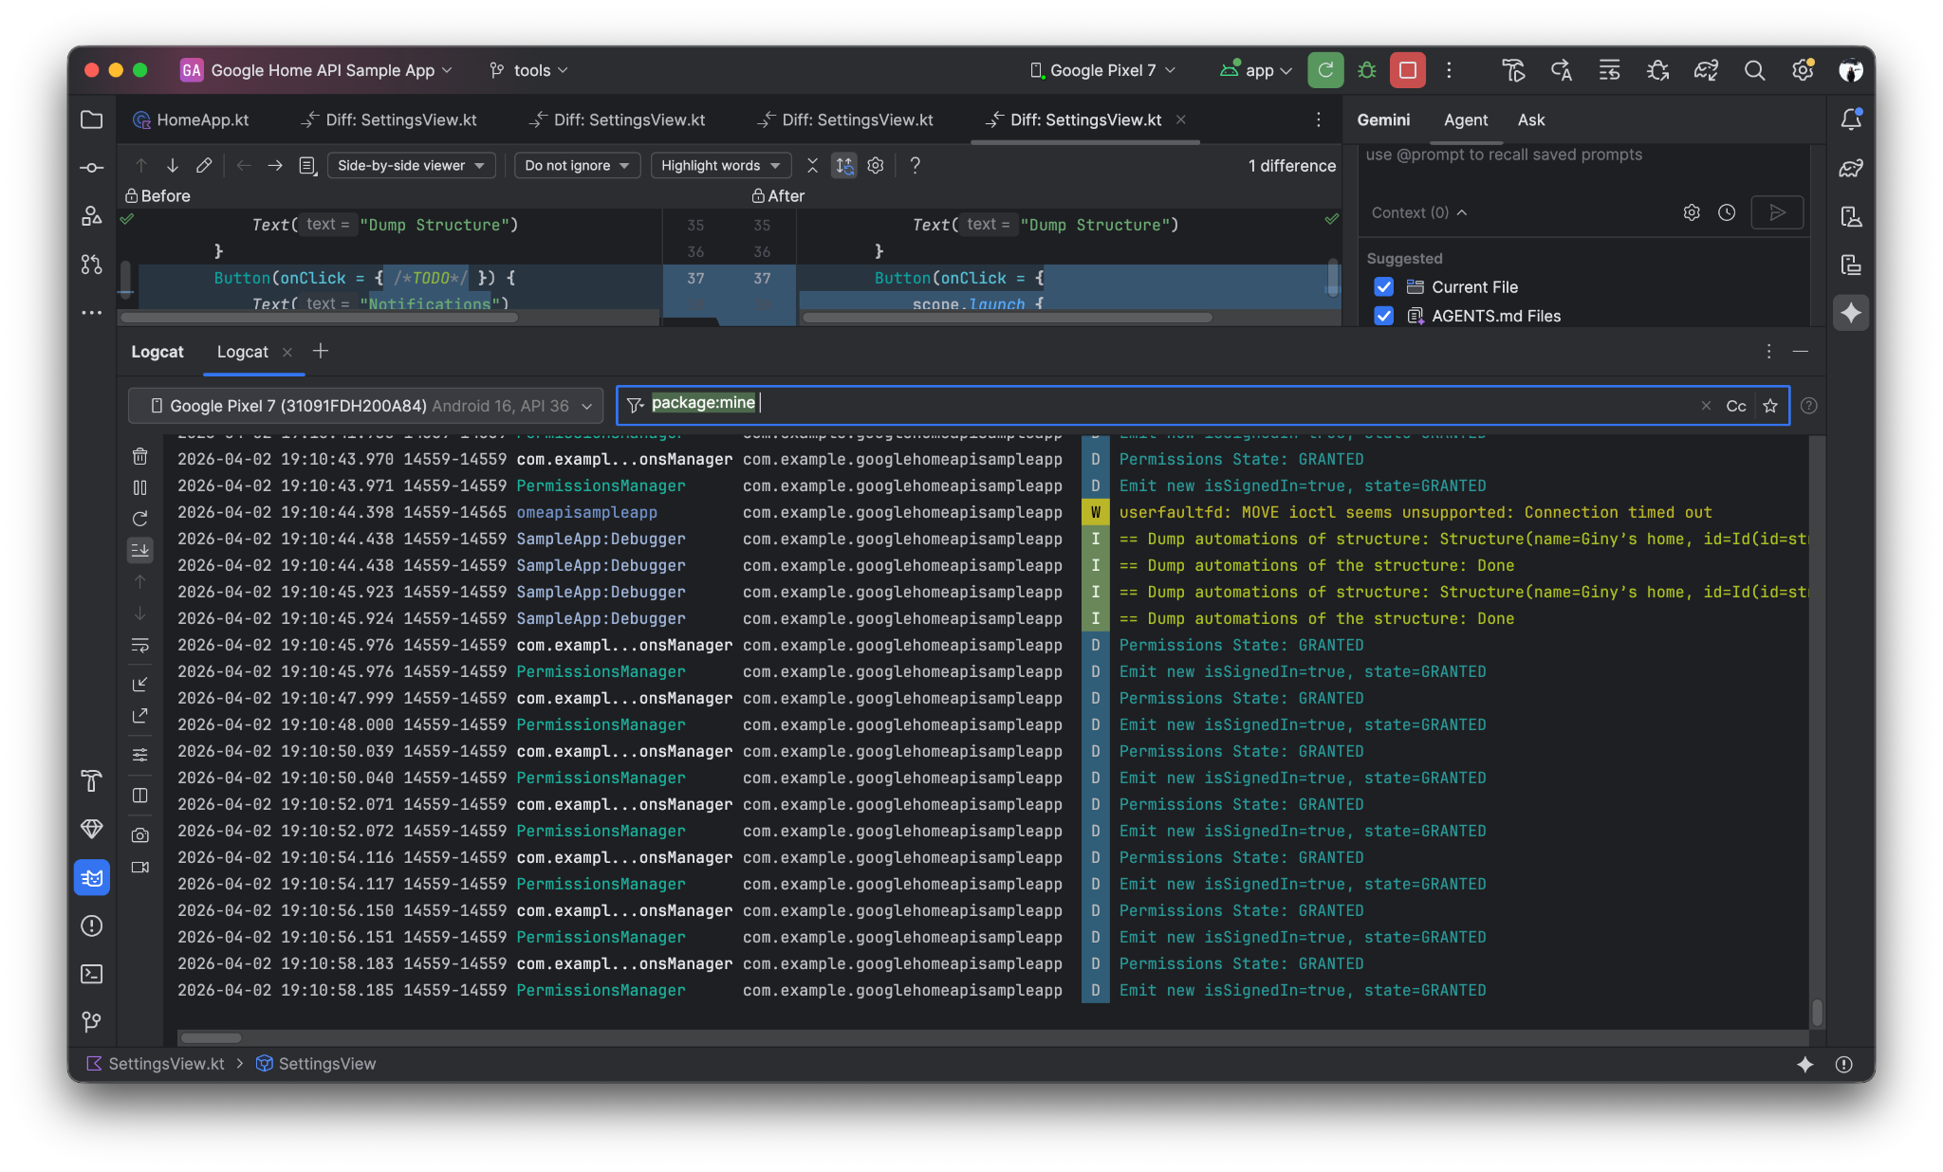Clear the logcat filter text

tap(1706, 406)
